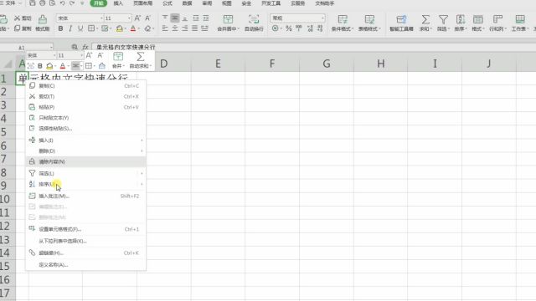Click the AutoSum sigma in ribbon
The height and width of the screenshot is (301, 536).
pos(425,19)
